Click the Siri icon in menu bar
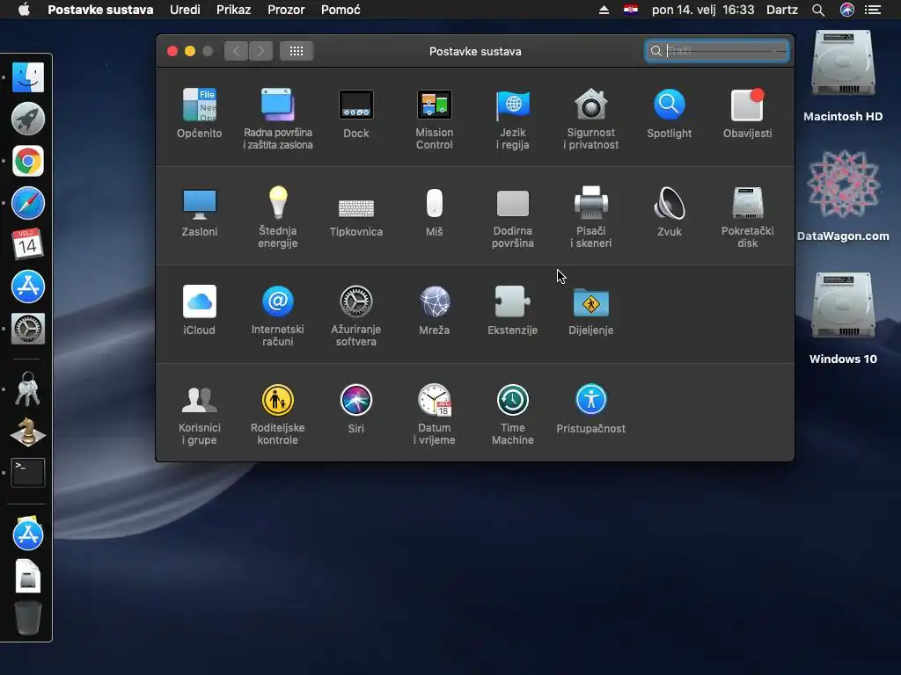Image resolution: width=901 pixels, height=675 pixels. tap(847, 10)
